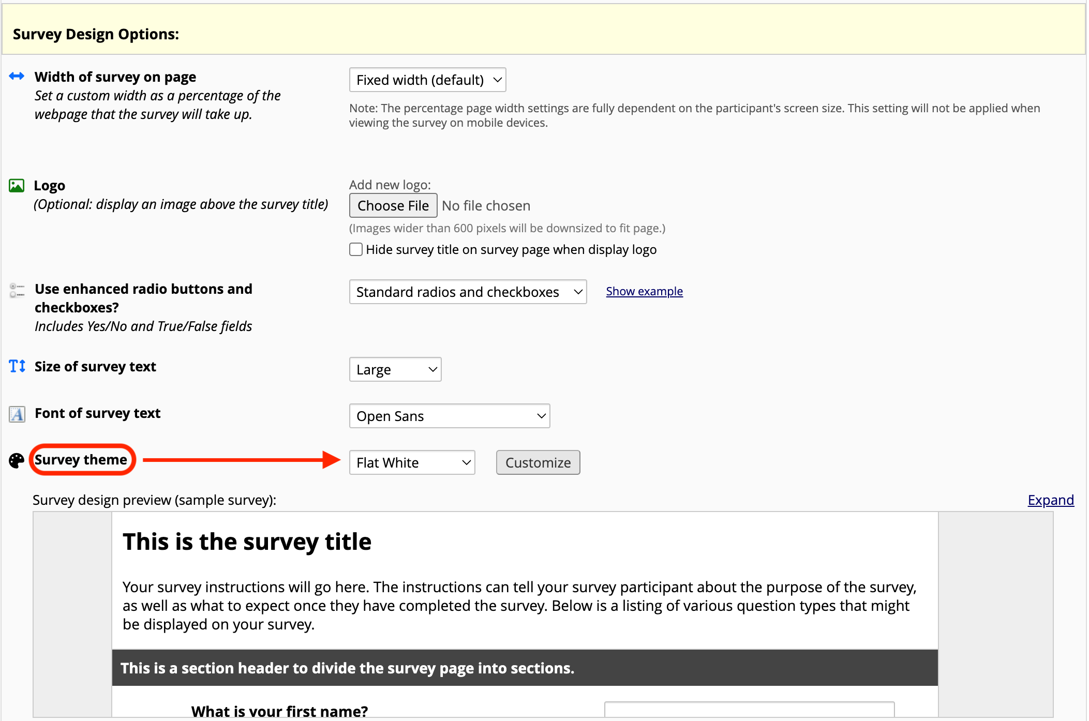Open the Show example link
Screen dimensions: 1089x721
pos(644,291)
